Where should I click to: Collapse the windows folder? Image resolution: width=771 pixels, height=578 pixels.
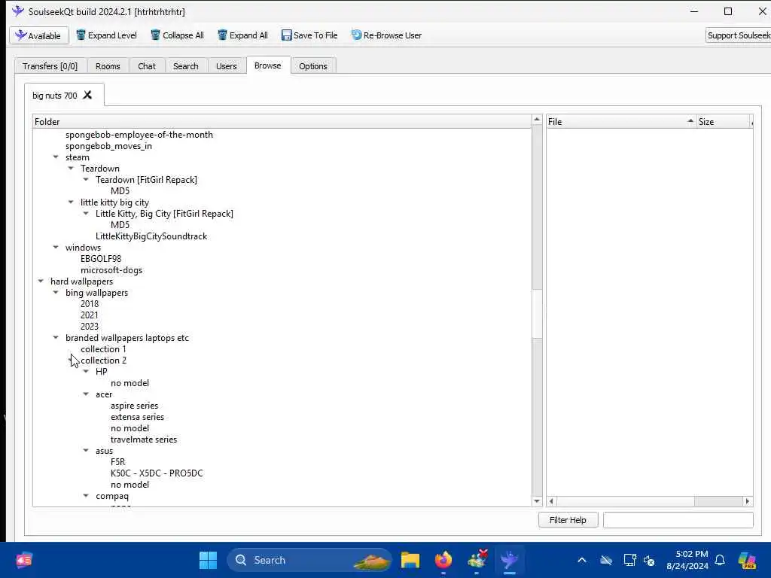pyautogui.click(x=56, y=247)
